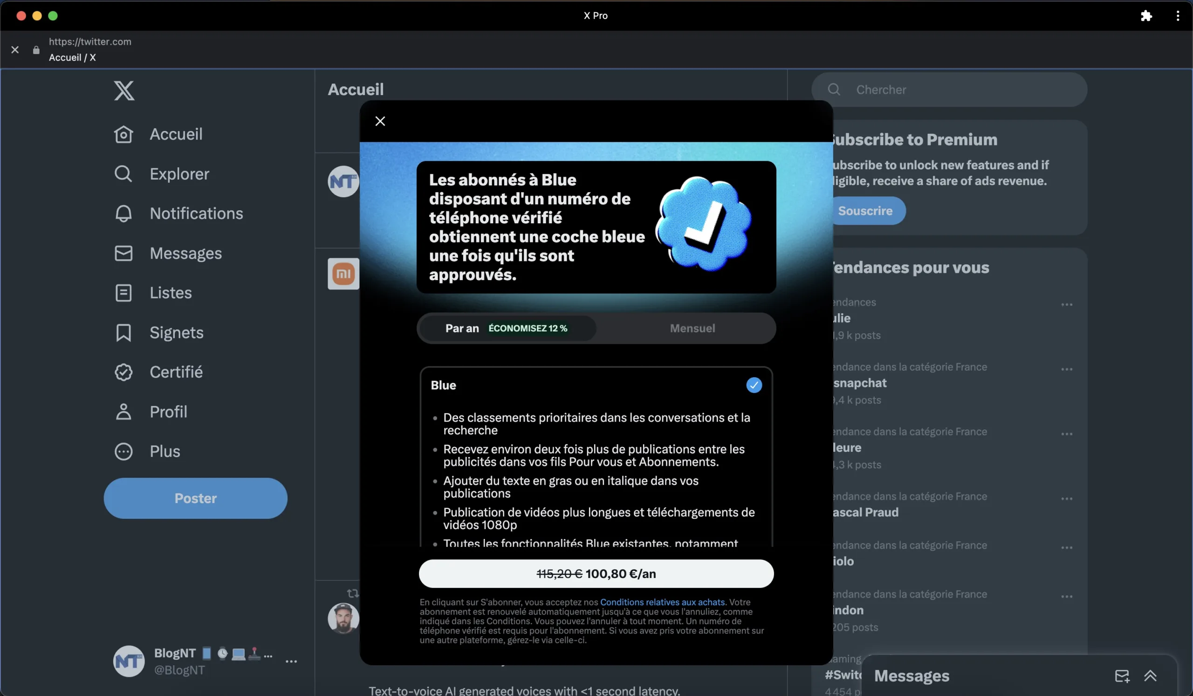
Task: Click the Chercher search field
Action: tap(949, 90)
